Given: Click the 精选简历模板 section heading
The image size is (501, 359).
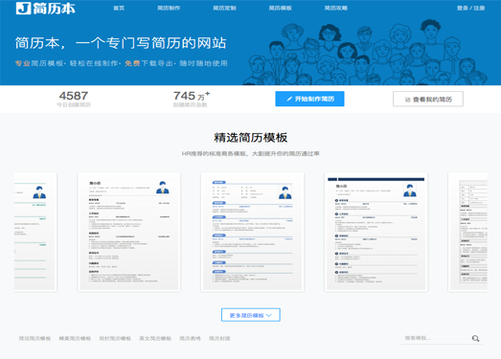Looking at the screenshot, I should tap(251, 138).
